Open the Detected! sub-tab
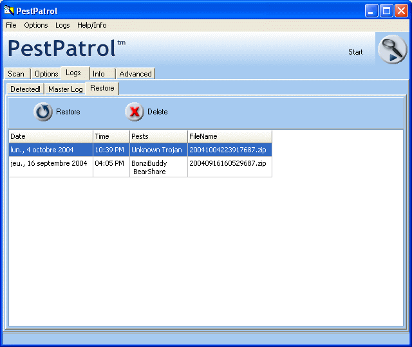The height and width of the screenshot is (347, 412). 25,89
